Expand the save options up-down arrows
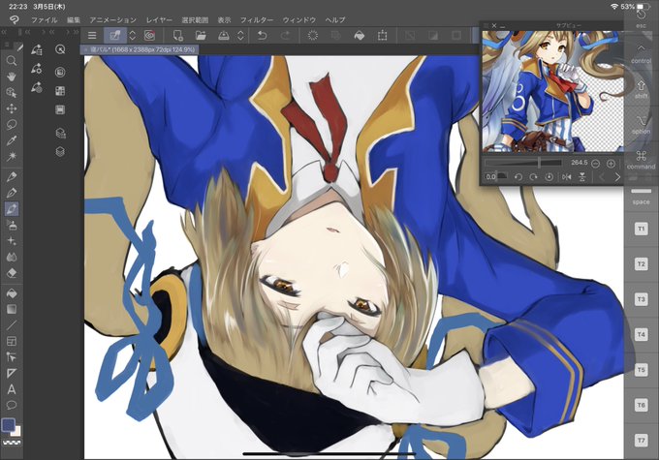Screen dimensions: 659x460 coord(240,35)
